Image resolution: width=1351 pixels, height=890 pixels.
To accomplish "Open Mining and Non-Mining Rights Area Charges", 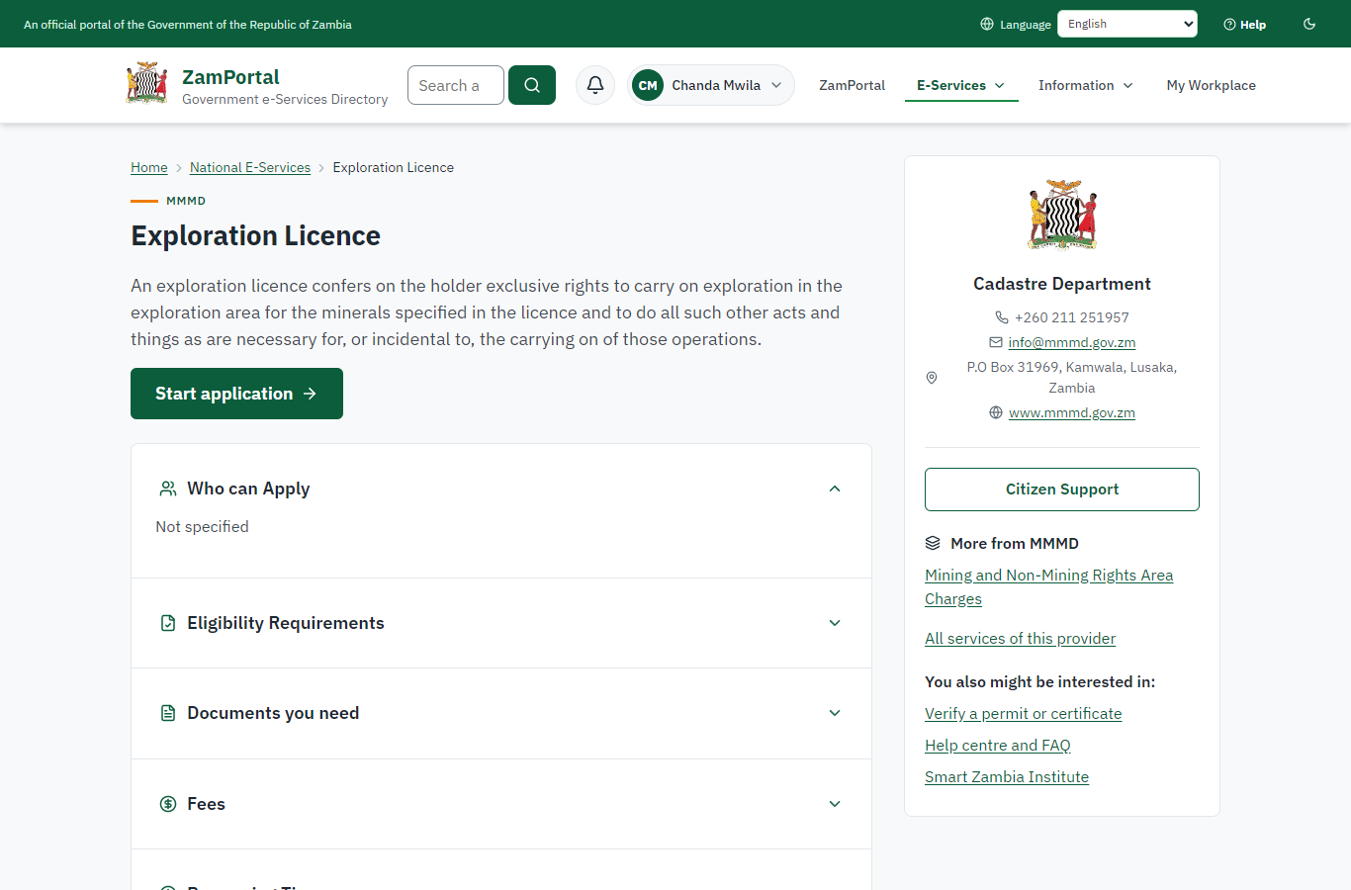I will (1049, 587).
